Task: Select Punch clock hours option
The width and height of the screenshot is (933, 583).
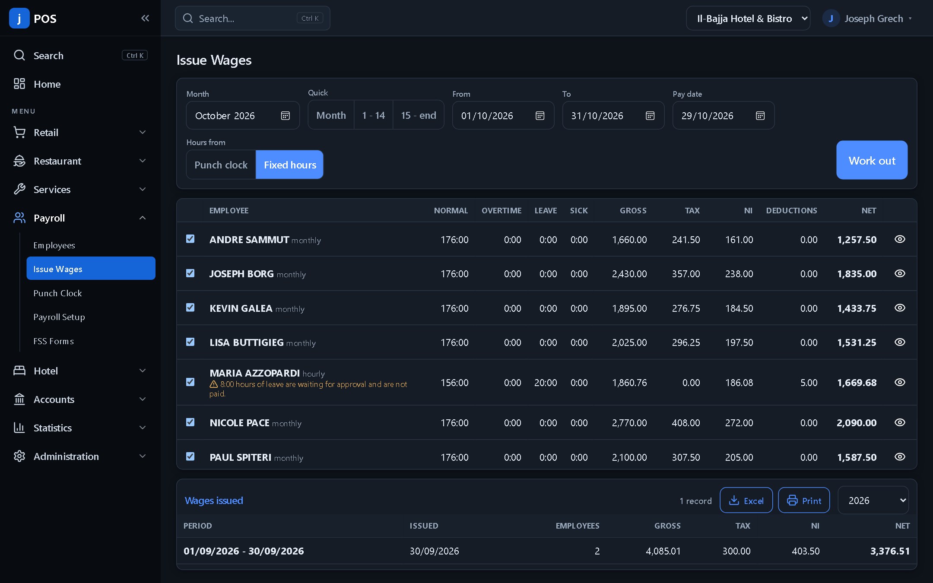Action: [x=221, y=165]
